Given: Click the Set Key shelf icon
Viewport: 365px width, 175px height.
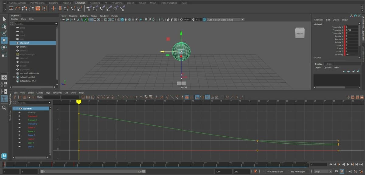Looking at the screenshot, I should pyautogui.click(x=54, y=8).
